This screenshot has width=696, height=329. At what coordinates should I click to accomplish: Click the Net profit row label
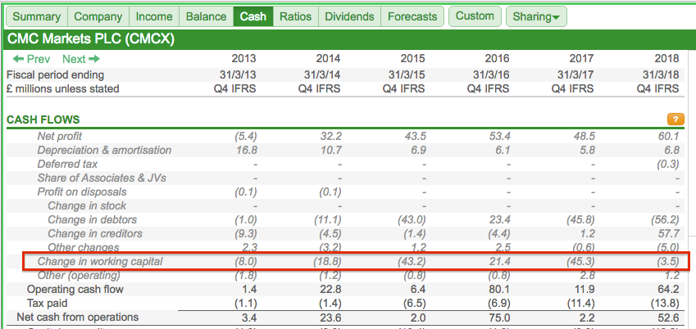(x=60, y=136)
